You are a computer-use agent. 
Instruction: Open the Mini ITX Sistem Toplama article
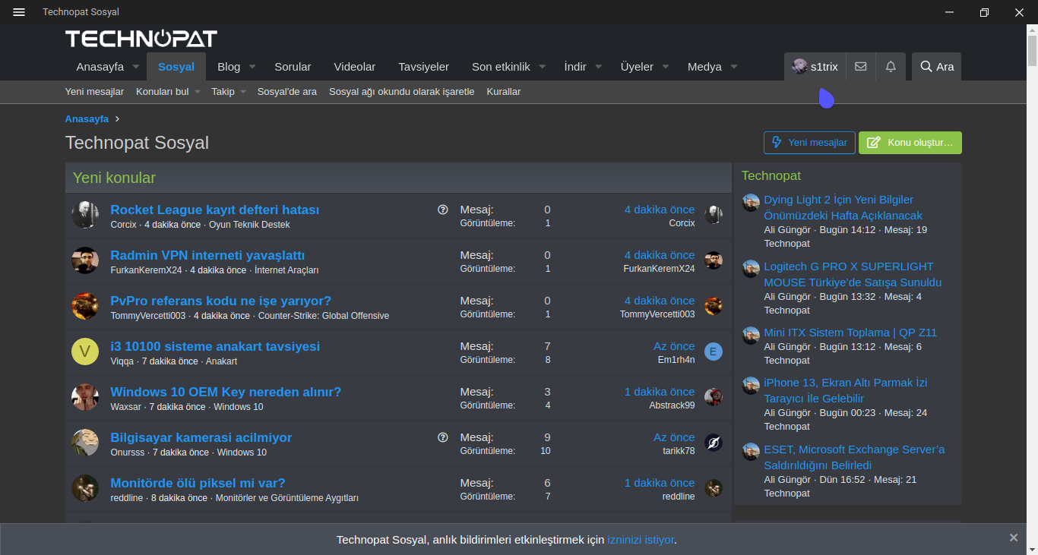[850, 333]
